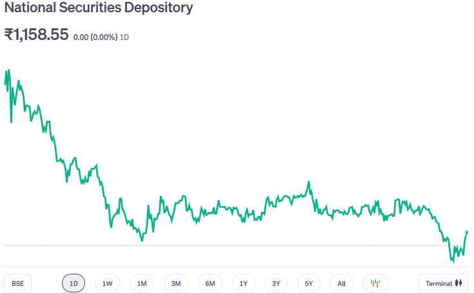
Task: Select the 1D time range
Action: coord(74,283)
